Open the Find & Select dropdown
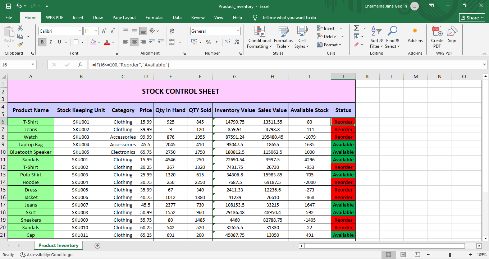The image size is (489, 259). 392,37
